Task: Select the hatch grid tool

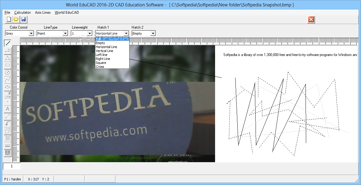Action: tap(8, 138)
